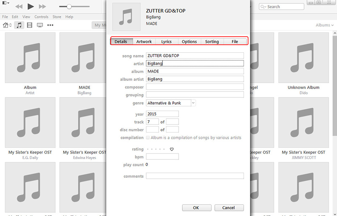Open the File menu

[x=5, y=17]
